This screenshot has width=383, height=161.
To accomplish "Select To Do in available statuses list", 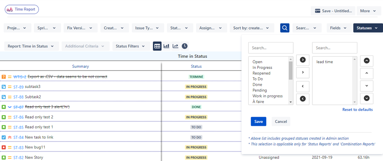I will click(x=258, y=79).
